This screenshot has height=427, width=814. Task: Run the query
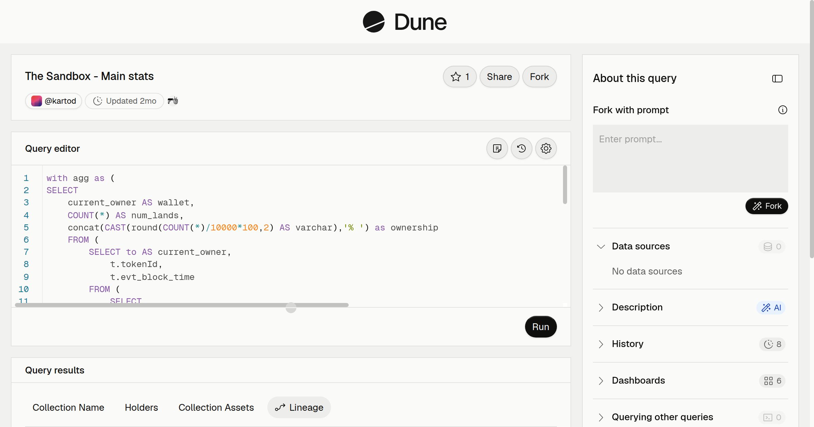541,327
